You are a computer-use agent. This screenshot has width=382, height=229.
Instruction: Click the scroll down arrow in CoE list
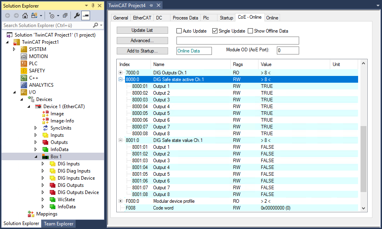(x=363, y=208)
